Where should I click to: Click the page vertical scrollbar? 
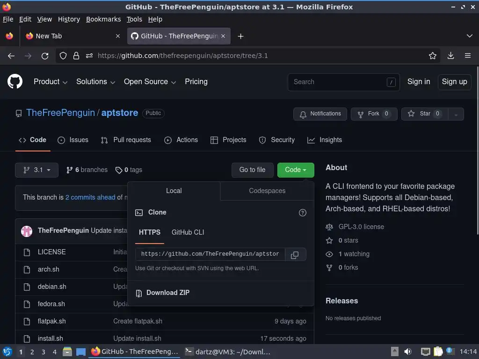(477, 150)
